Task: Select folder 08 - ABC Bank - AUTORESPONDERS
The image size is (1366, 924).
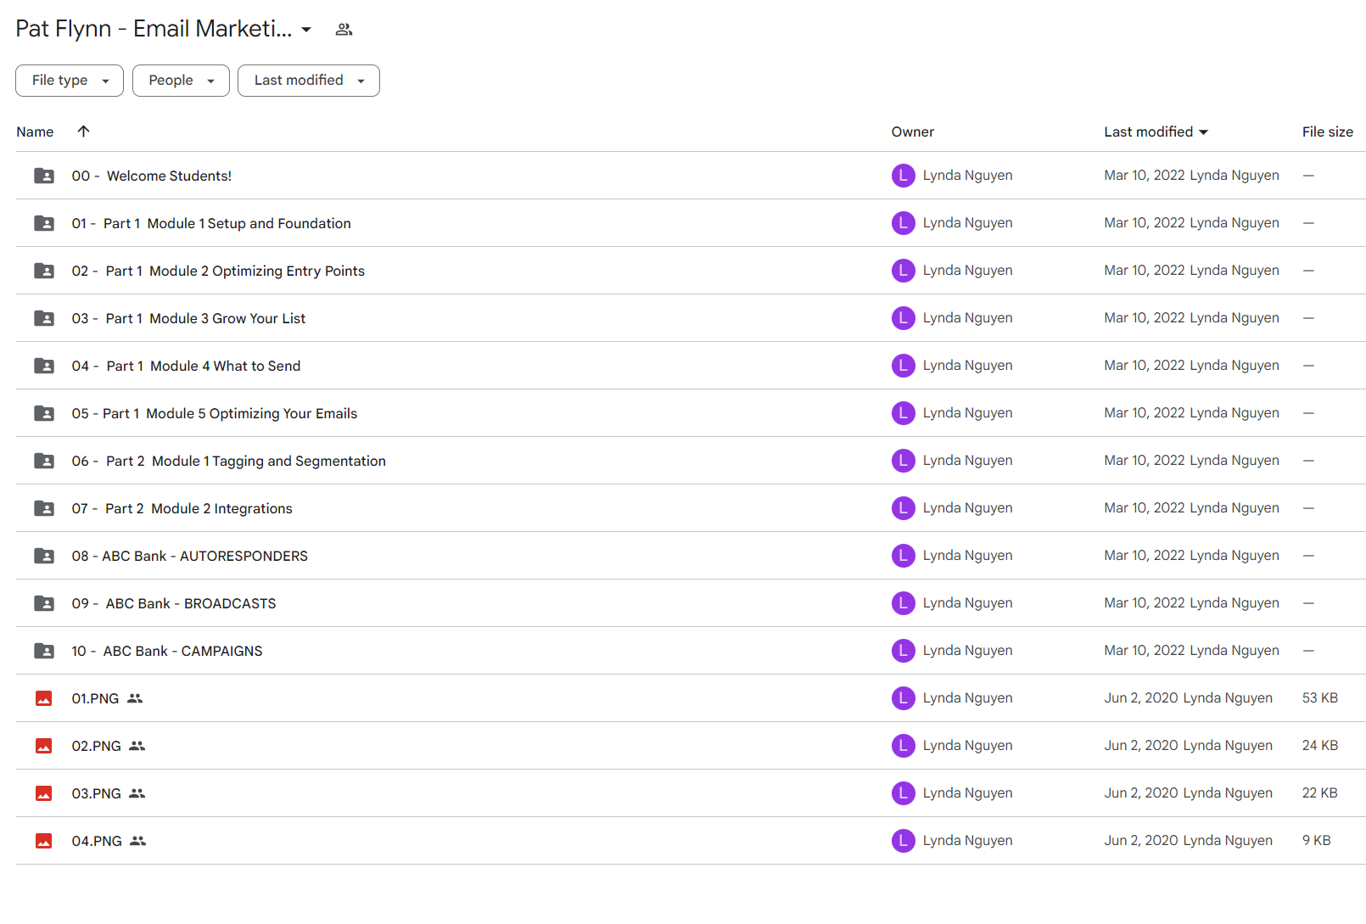Action: [190, 556]
